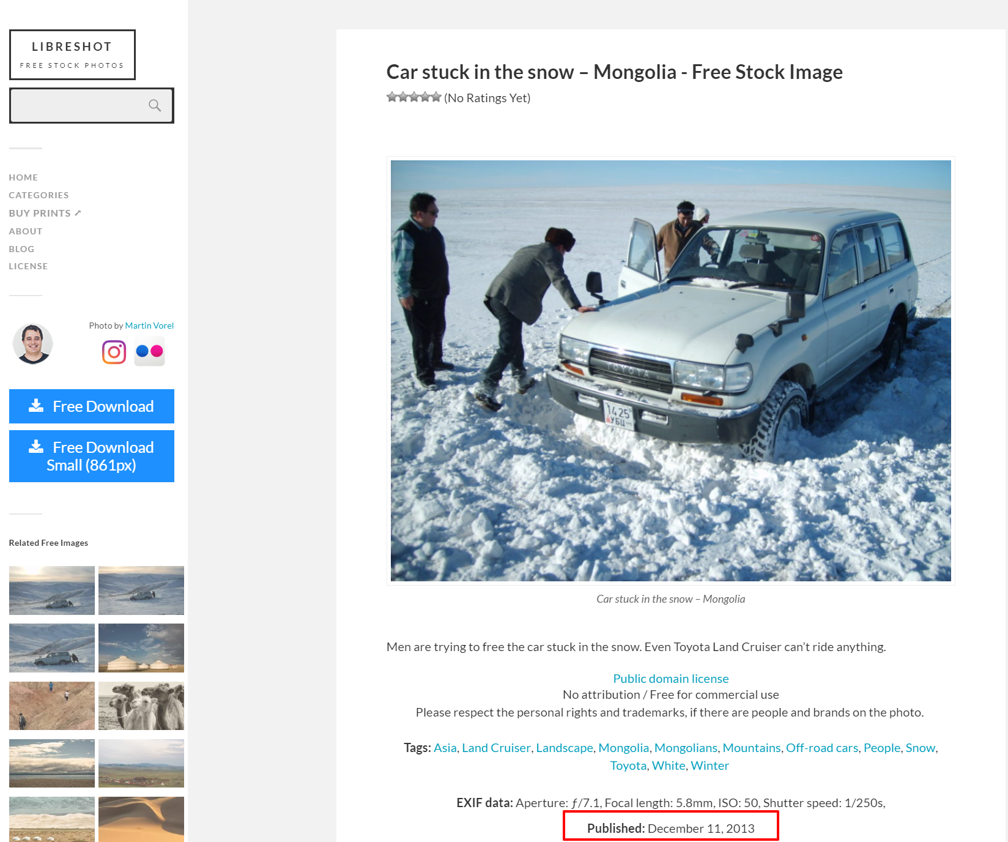Select the Toyota tag
This screenshot has width=1008, height=842.
click(x=628, y=766)
